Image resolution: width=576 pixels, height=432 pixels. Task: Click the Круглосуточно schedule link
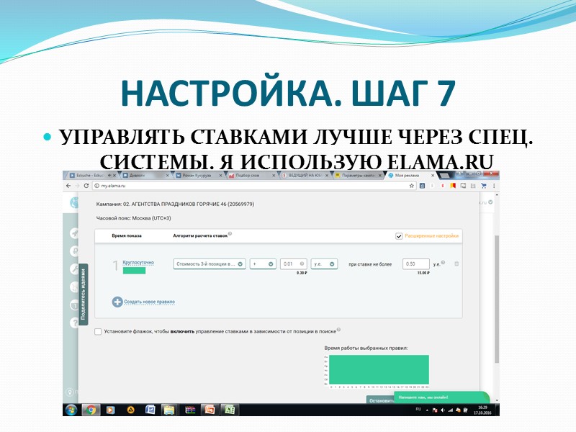138,263
